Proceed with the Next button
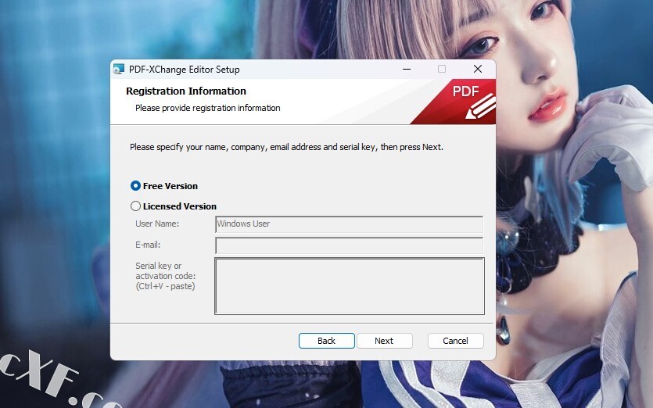 [384, 341]
